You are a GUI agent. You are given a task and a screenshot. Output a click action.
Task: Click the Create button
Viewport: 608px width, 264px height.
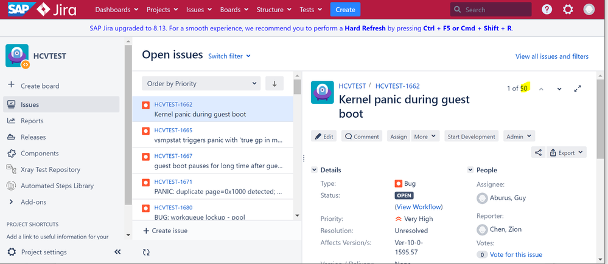pos(345,10)
